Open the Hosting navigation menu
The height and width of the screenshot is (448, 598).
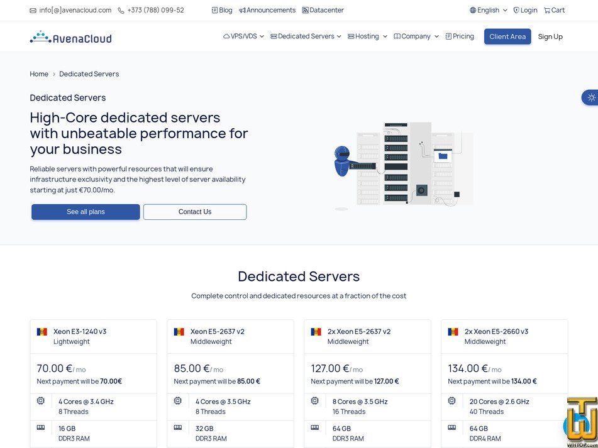pyautogui.click(x=368, y=36)
